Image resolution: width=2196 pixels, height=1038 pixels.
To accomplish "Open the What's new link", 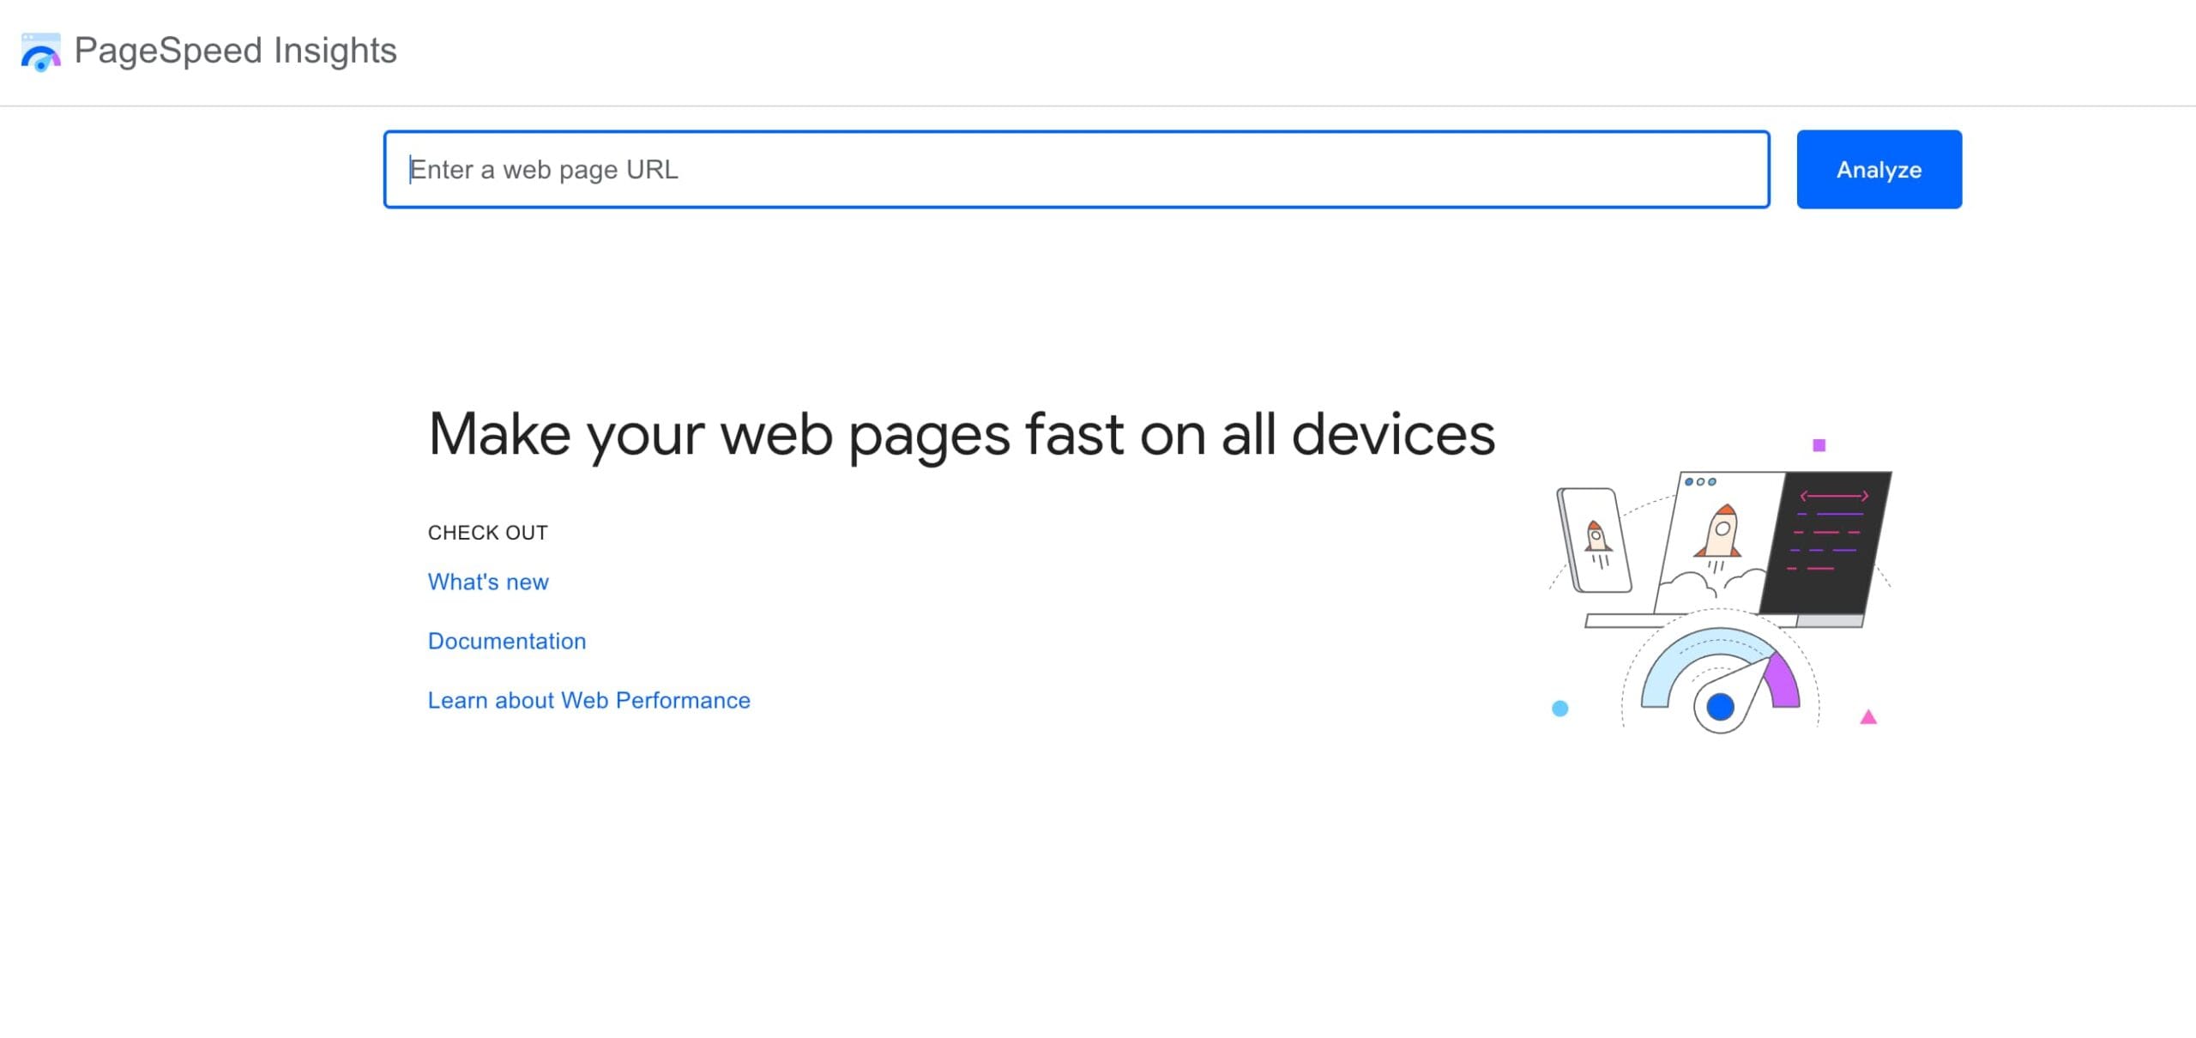I will [488, 582].
